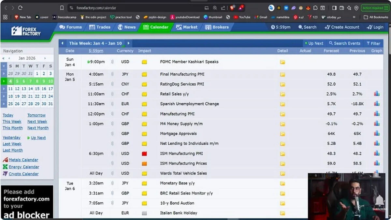This screenshot has height=220, width=391.
Task: Show more bookmarks with the overflow chevron
Action: tap(354, 17)
